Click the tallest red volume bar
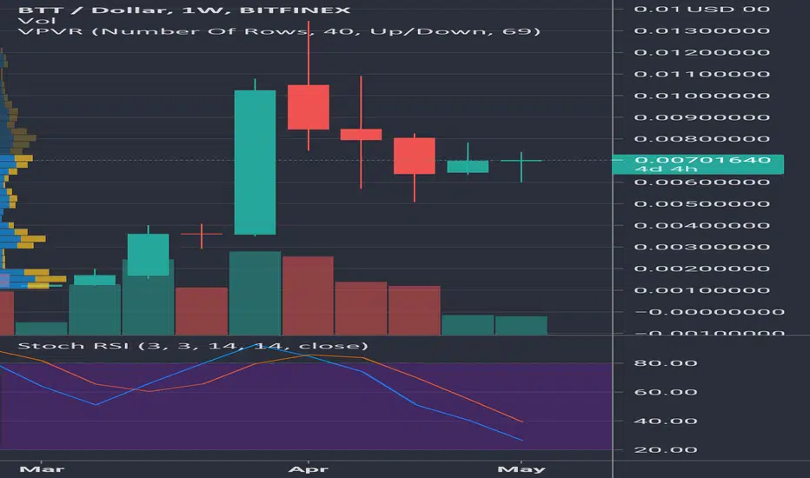This screenshot has height=478, width=810. pos(308,295)
